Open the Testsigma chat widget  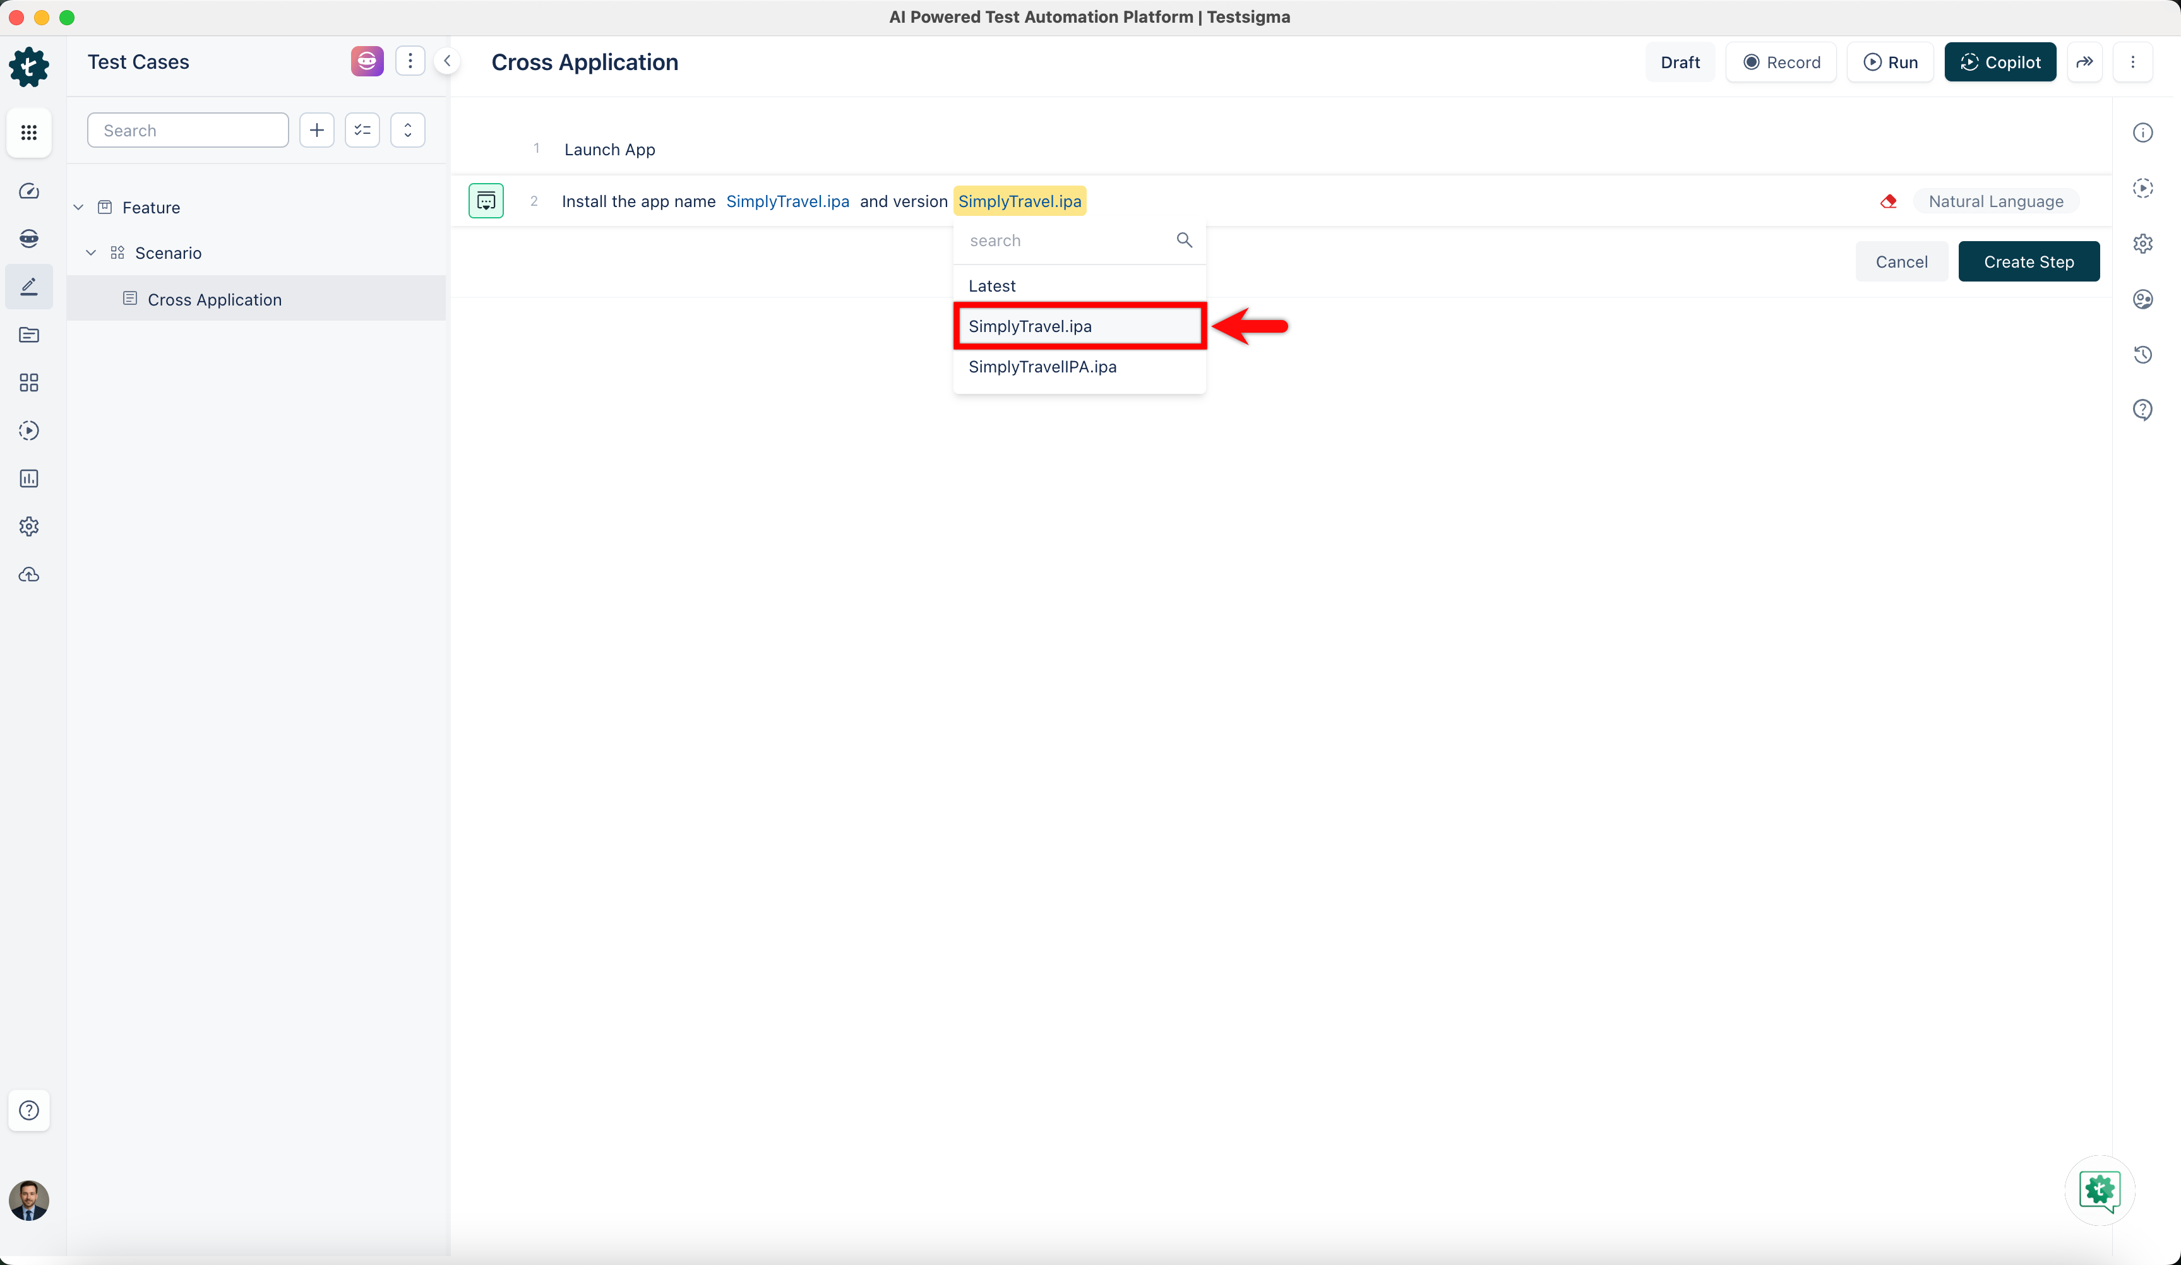point(2100,1191)
